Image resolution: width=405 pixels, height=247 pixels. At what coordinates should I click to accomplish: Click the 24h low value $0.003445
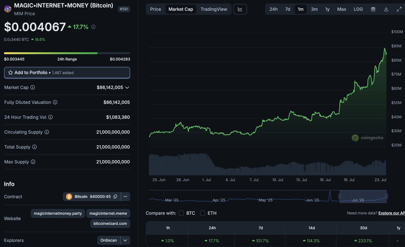point(14,59)
